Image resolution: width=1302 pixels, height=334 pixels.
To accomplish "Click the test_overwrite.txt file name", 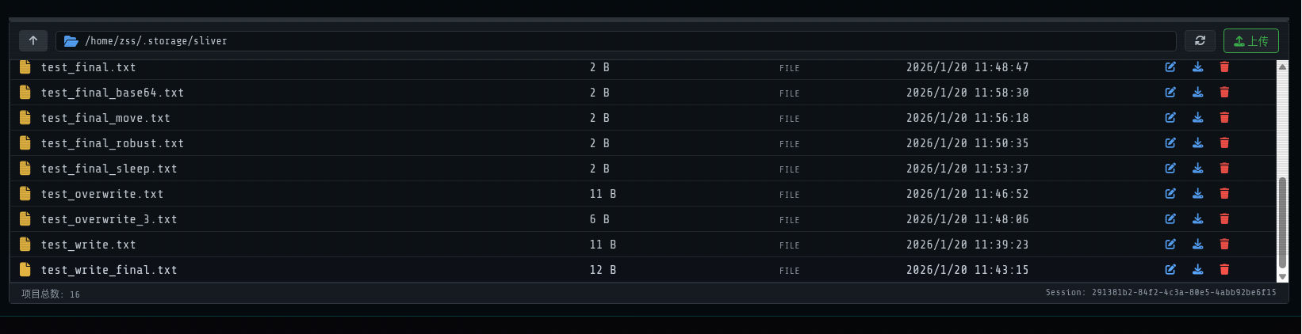I will coord(102,194).
